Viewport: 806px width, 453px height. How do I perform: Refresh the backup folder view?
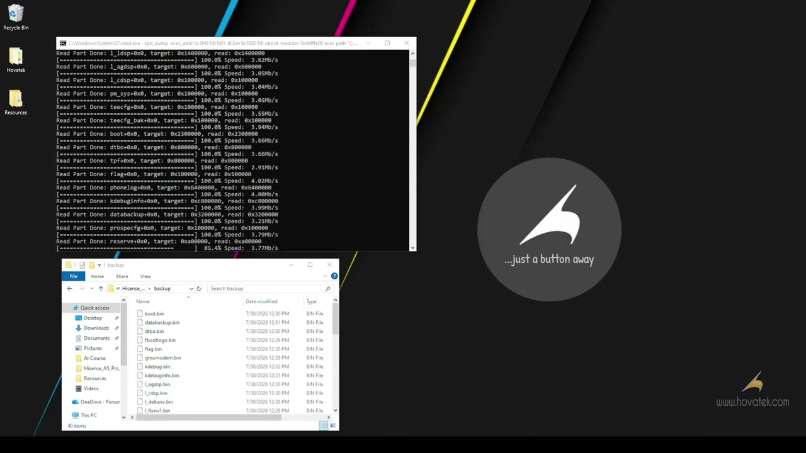point(199,289)
